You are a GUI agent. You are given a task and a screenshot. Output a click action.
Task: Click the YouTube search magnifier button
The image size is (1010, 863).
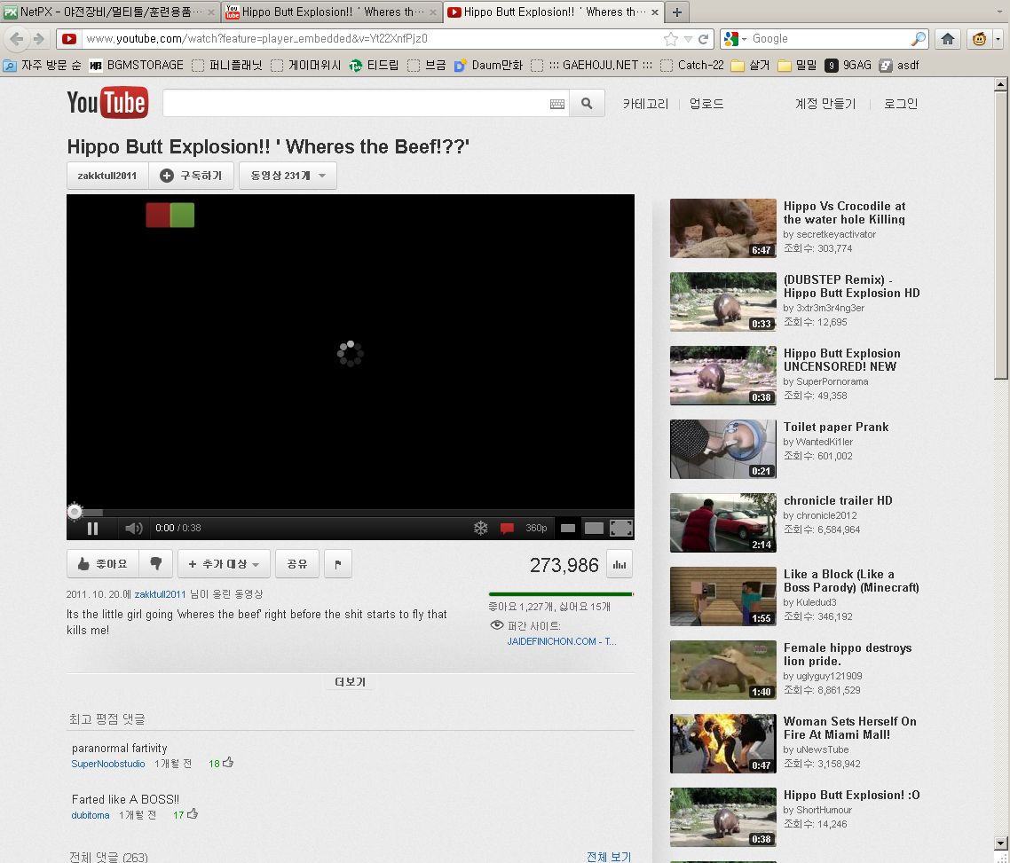pos(587,104)
